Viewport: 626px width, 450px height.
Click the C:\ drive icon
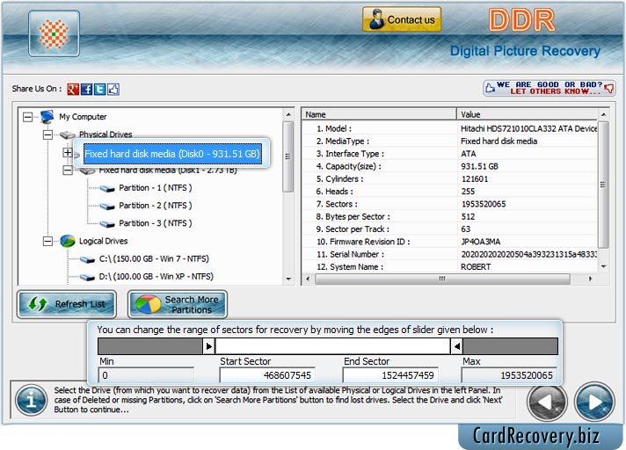87,259
